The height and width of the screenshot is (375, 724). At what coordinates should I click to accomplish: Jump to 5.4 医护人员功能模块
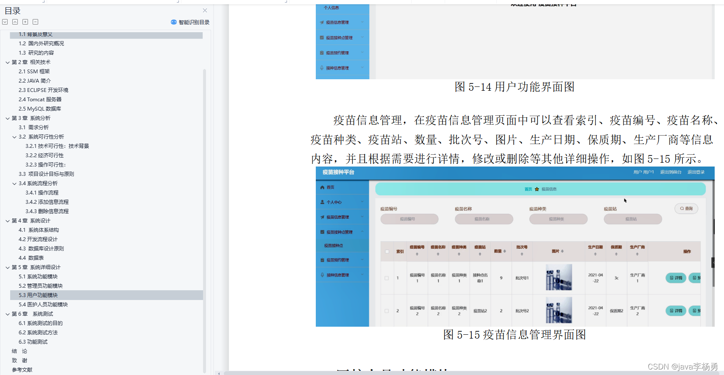[43, 305]
